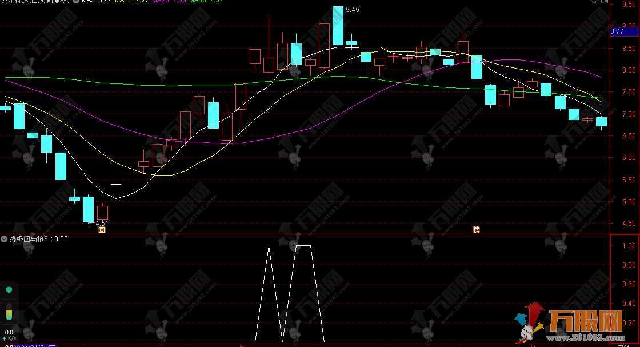The width and height of the screenshot is (640, 347).
Task: Click the 7.50 price axis label
Action: tap(629, 92)
